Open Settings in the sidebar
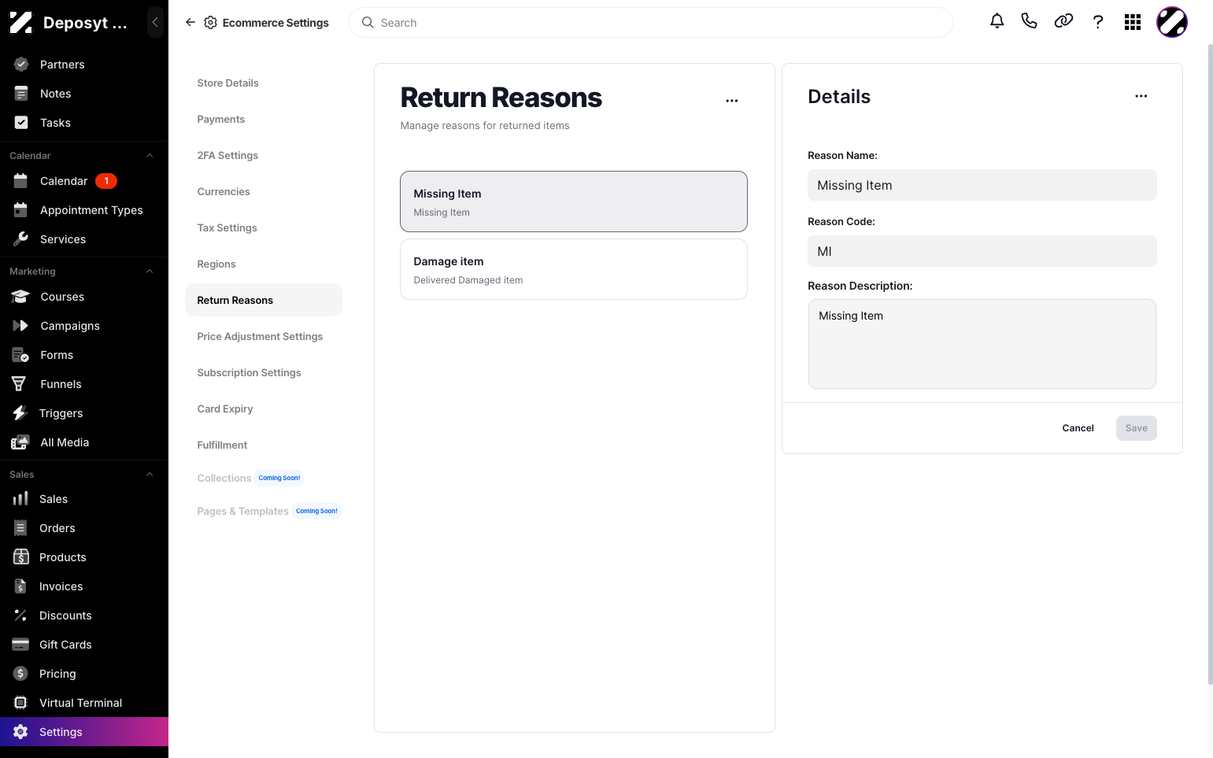 click(84, 732)
